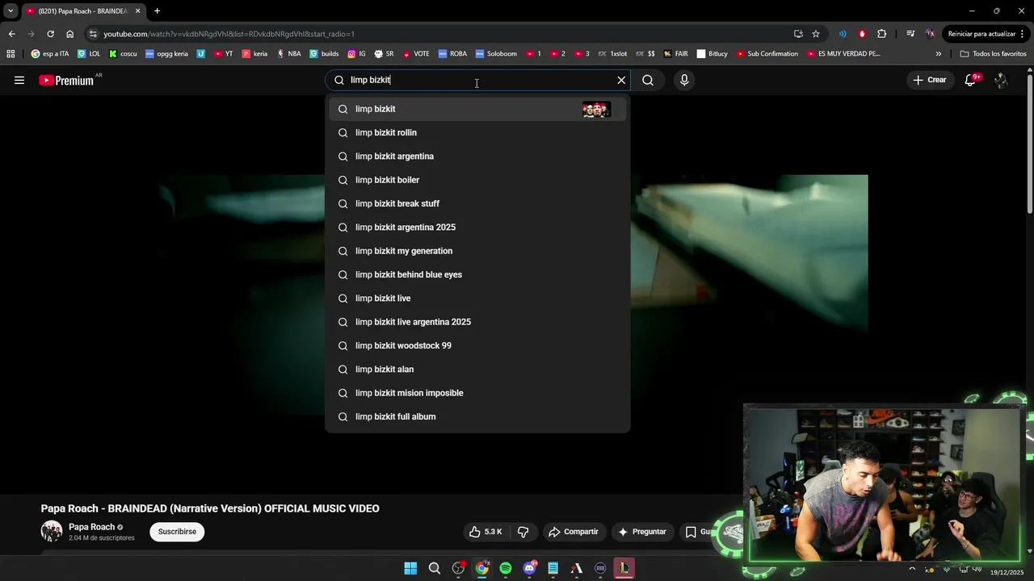Open Windows taskbar search
1034x581 pixels.
pyautogui.click(x=435, y=568)
